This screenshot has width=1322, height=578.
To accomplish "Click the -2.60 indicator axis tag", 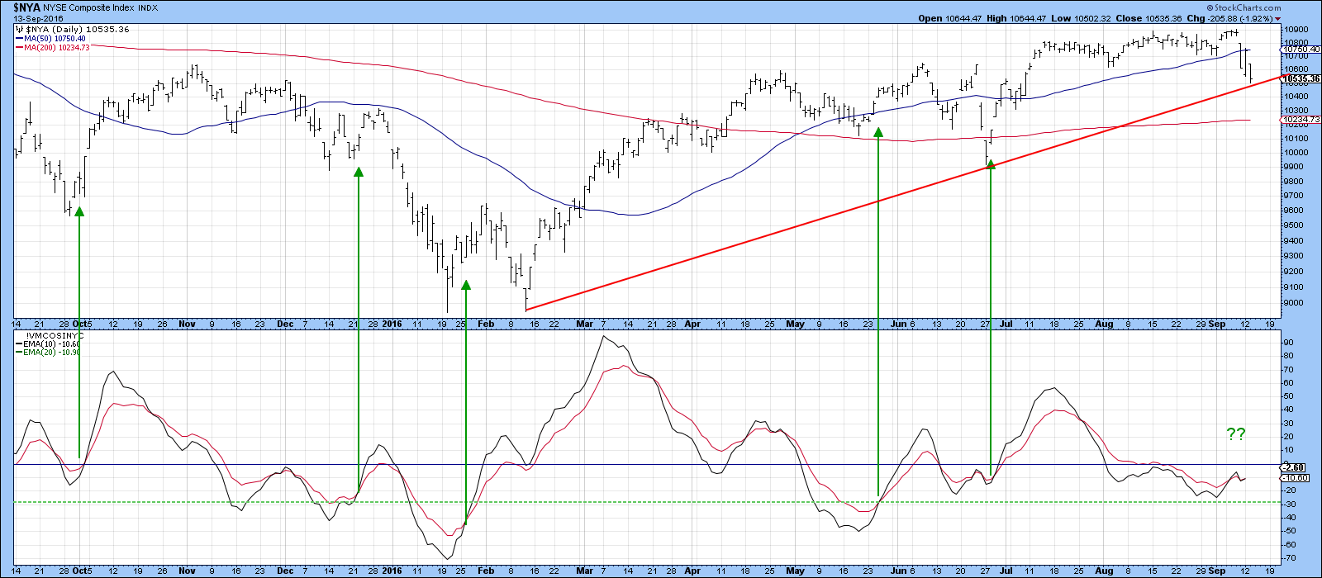I will click(1293, 467).
